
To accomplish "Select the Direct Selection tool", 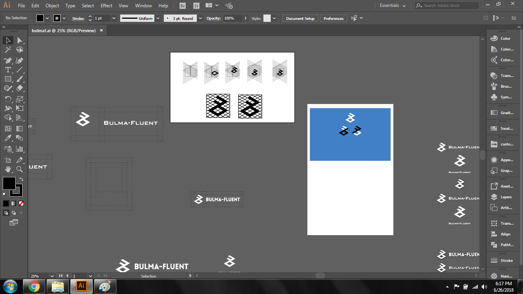I will pyautogui.click(x=20, y=40).
